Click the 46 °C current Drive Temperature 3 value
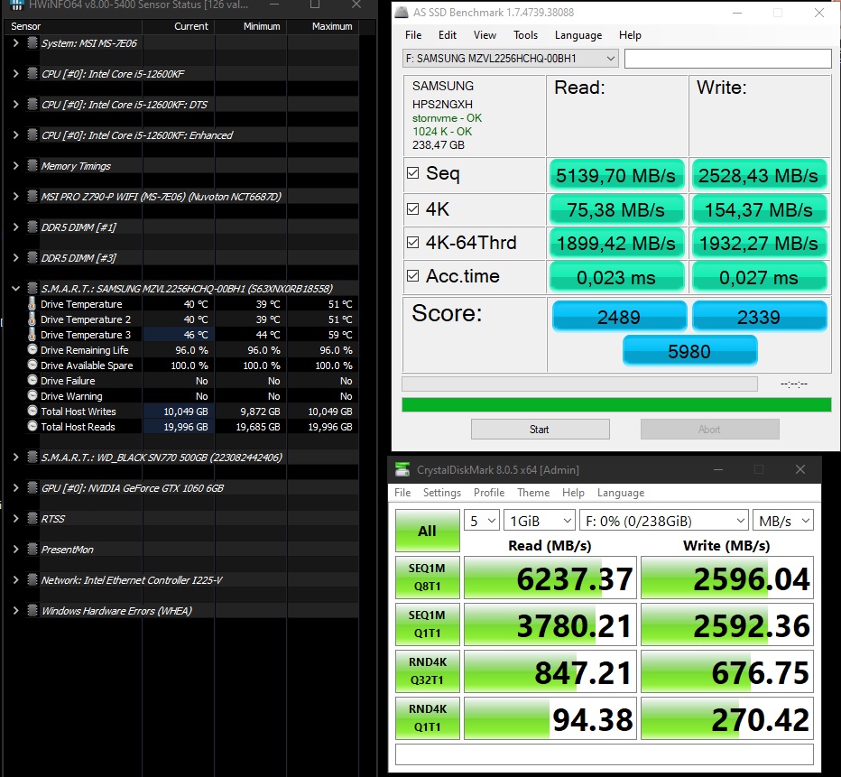 (195, 335)
